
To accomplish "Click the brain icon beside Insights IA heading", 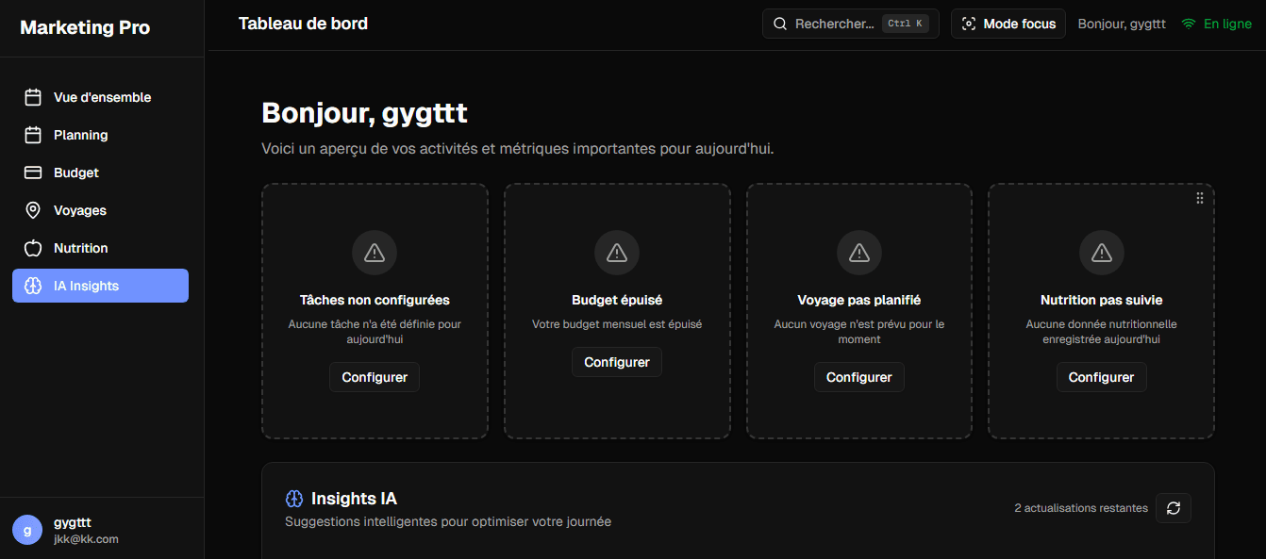I will tap(294, 498).
